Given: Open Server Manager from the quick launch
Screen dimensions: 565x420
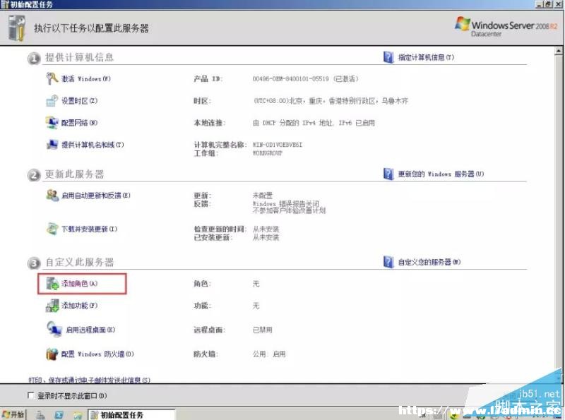Looking at the screenshot, I should click(x=40, y=415).
